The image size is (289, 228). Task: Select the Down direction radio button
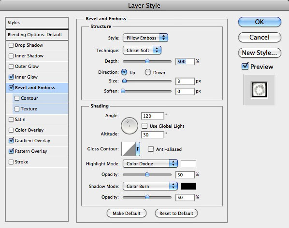147,72
